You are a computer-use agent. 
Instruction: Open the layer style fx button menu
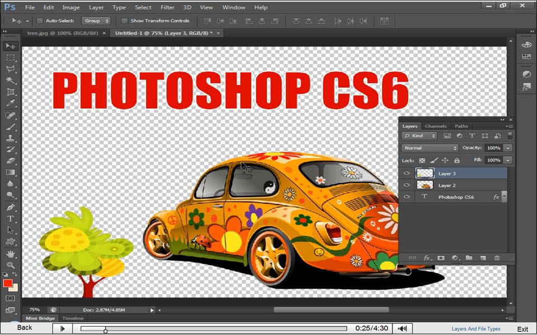point(427,258)
